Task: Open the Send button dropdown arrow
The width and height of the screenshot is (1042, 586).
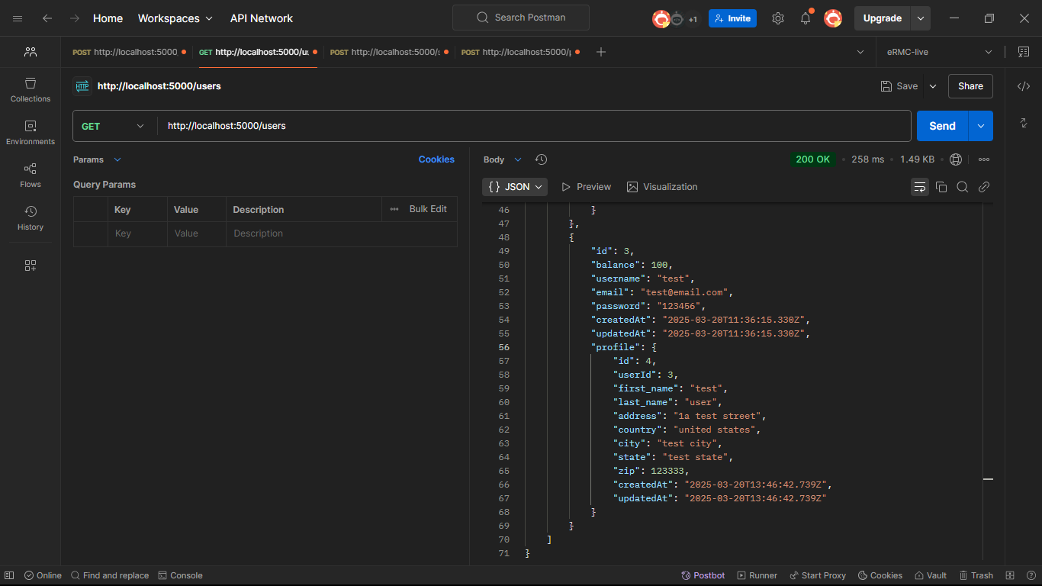Action: [x=981, y=126]
